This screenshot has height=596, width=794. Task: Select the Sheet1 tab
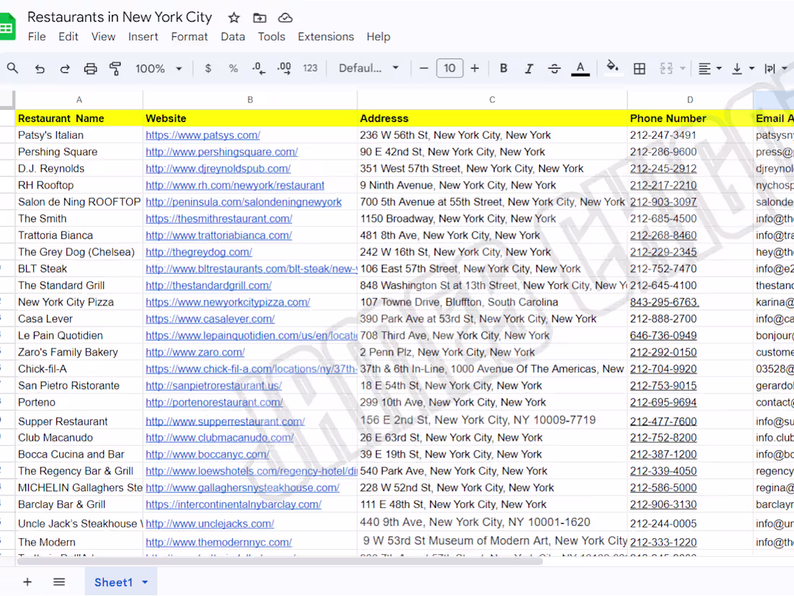click(x=113, y=582)
